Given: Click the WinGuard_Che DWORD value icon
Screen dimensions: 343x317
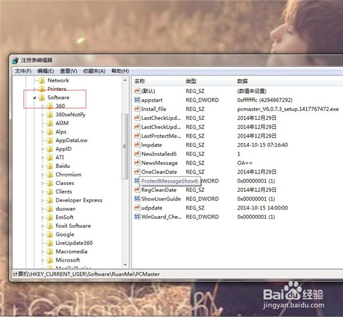Looking at the screenshot, I should tap(137, 217).
